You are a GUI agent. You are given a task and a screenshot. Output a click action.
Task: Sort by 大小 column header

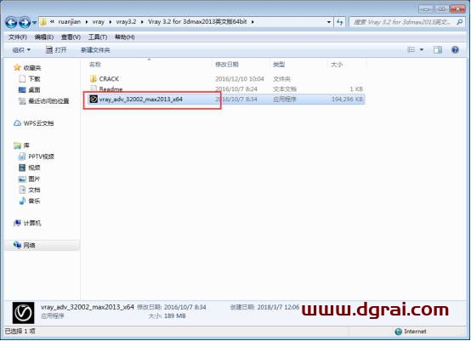(337, 65)
